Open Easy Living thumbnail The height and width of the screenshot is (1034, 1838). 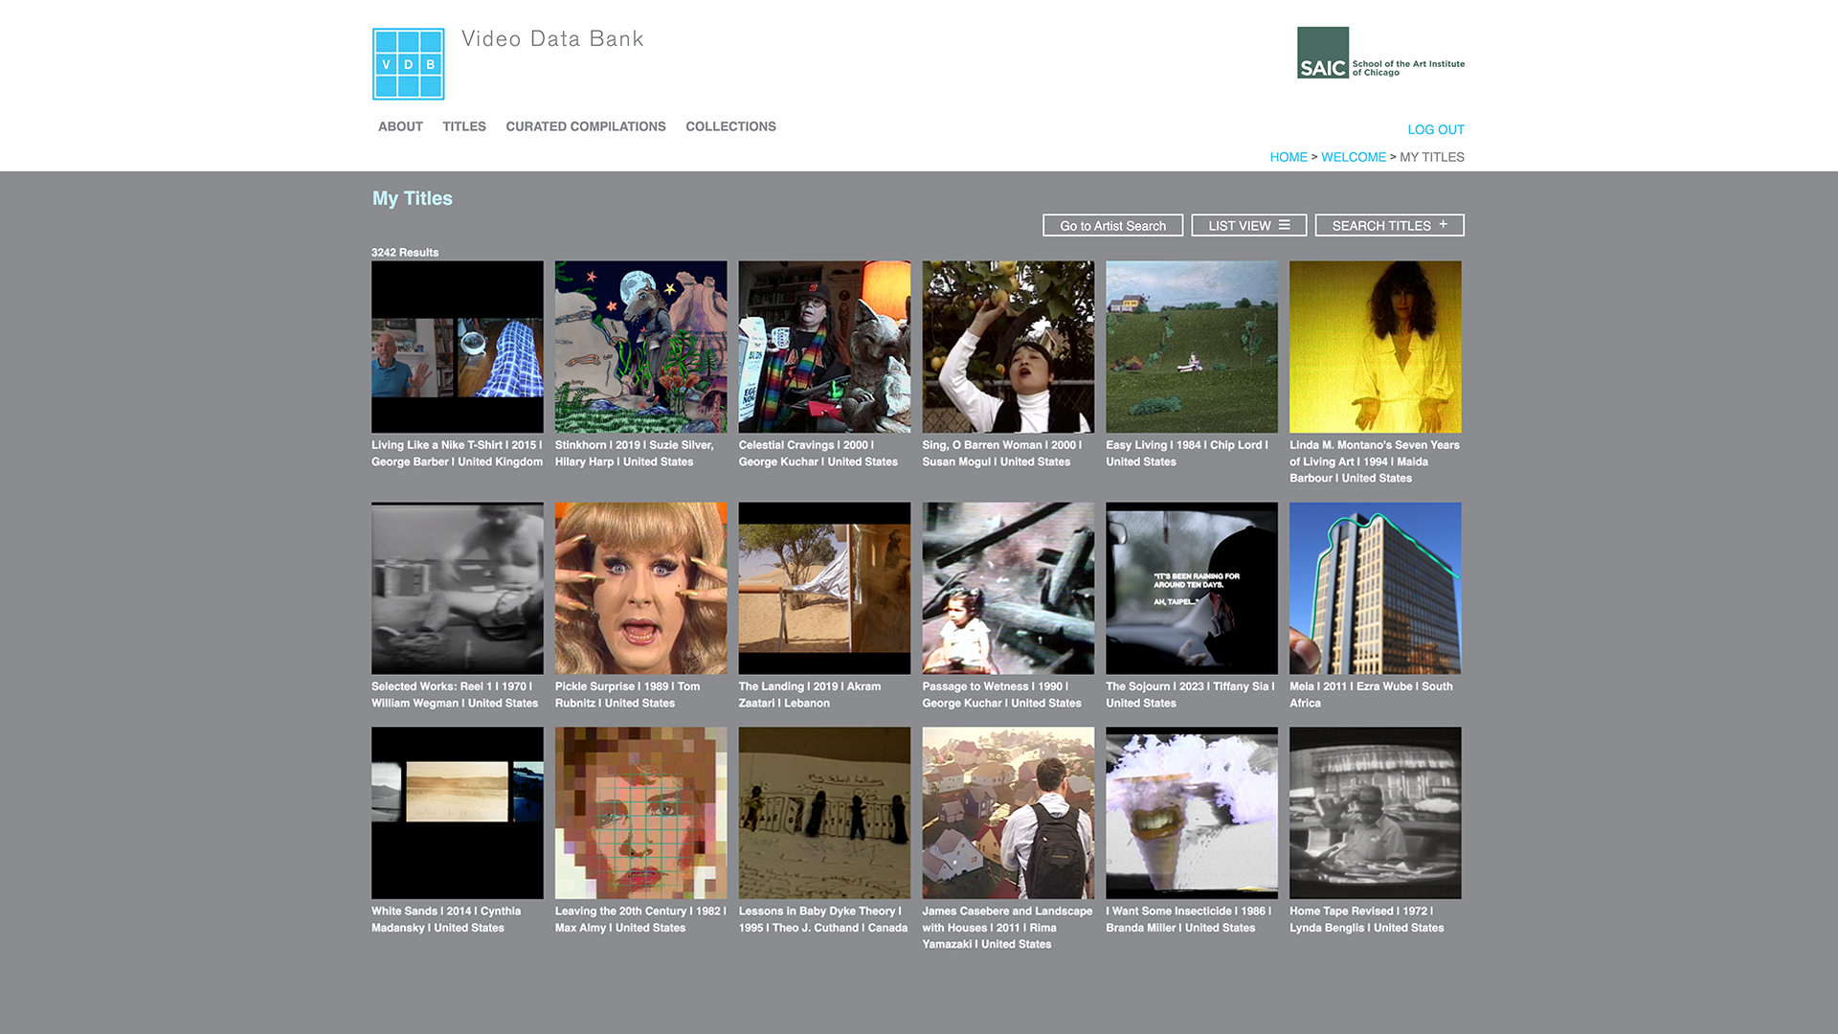click(x=1192, y=347)
